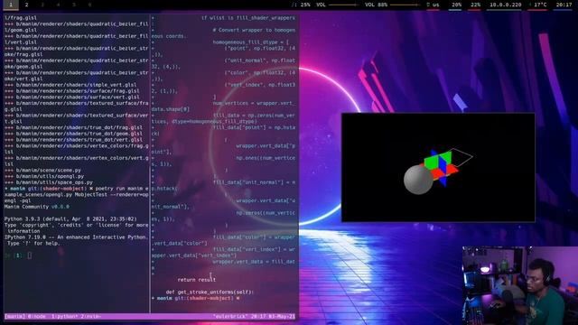Screen dimensions: 578x325
Task: Click the white outlined square in preview
Action: click(461, 157)
